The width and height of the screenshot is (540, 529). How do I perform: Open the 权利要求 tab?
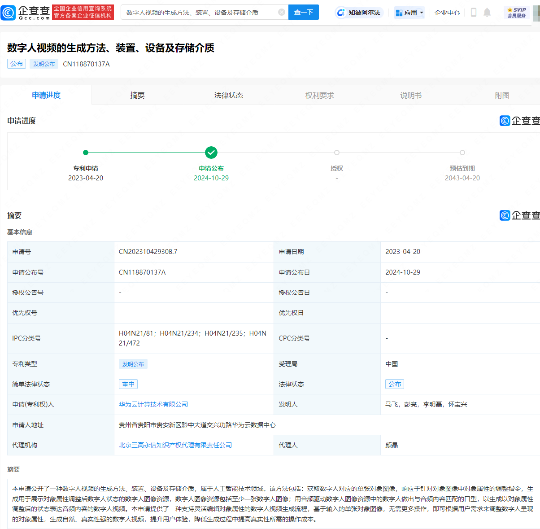pyautogui.click(x=320, y=95)
